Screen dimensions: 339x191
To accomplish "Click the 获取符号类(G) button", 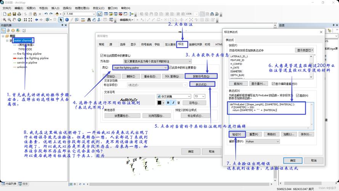I will (201, 76).
